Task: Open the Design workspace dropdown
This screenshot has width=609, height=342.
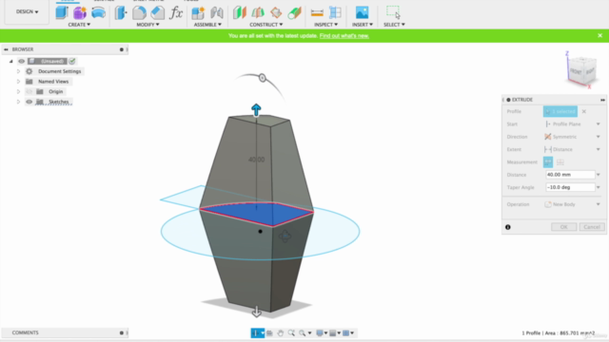Action: (x=27, y=11)
